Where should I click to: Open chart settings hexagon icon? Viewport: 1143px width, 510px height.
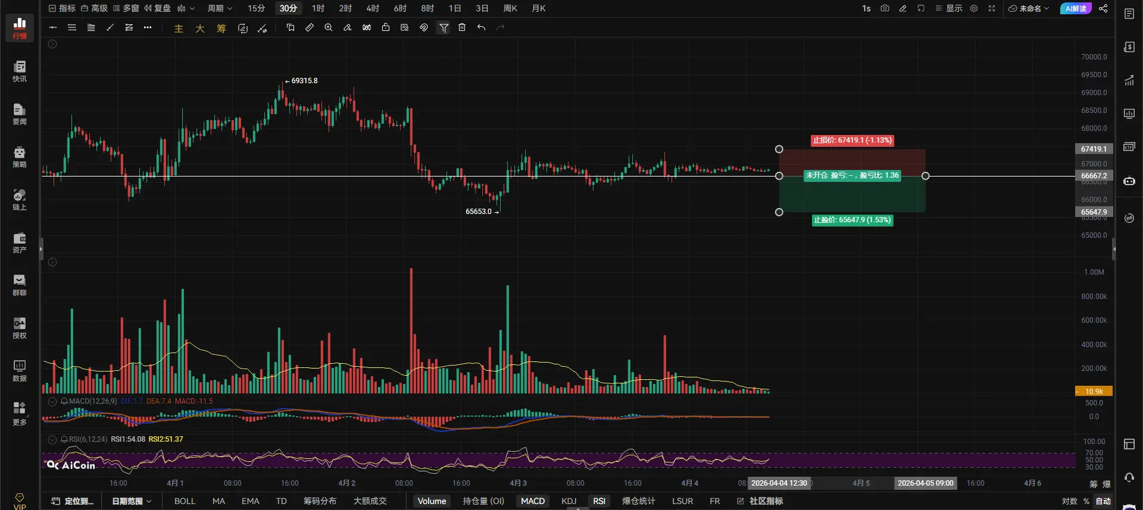974,8
